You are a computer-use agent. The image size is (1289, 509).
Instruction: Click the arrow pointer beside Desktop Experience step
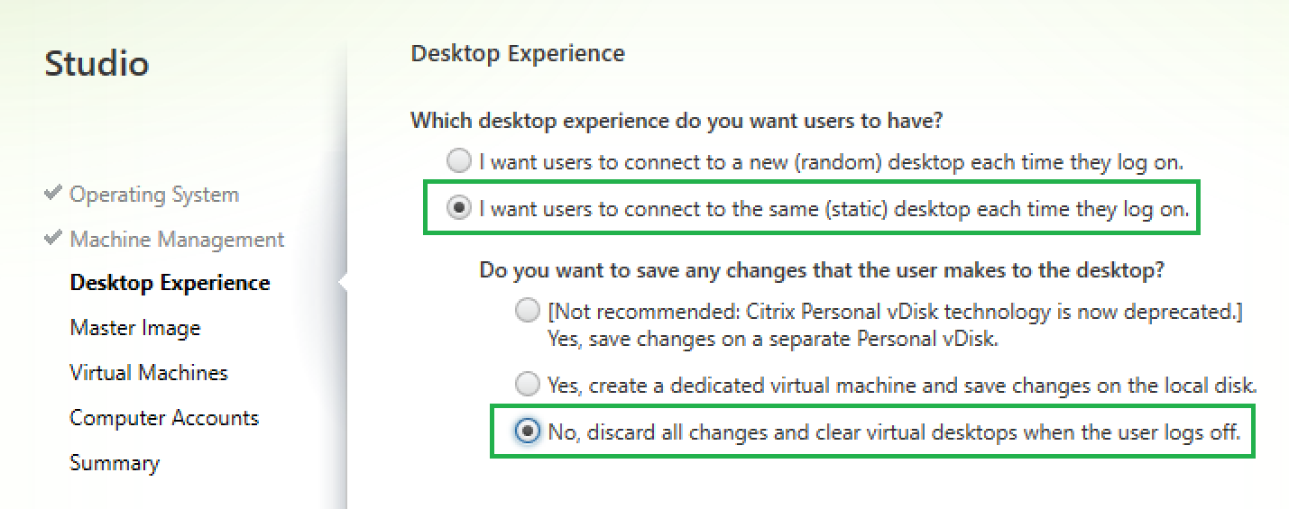tap(343, 283)
